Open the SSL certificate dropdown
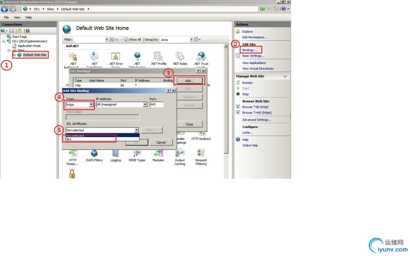Viewport: 410px width, 256px height. (x=102, y=130)
